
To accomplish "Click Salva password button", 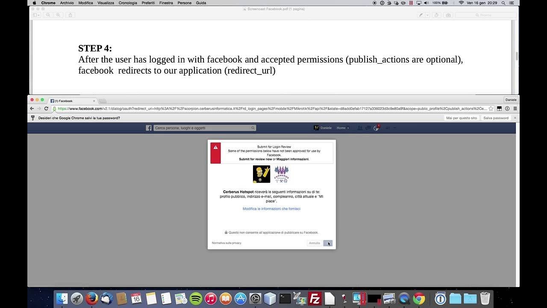I will (x=496, y=118).
